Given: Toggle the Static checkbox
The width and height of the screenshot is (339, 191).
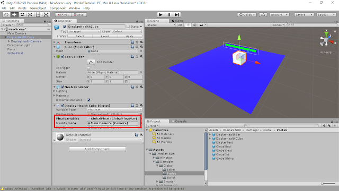Looking at the screenshot, I should pyautogui.click(x=128, y=27).
